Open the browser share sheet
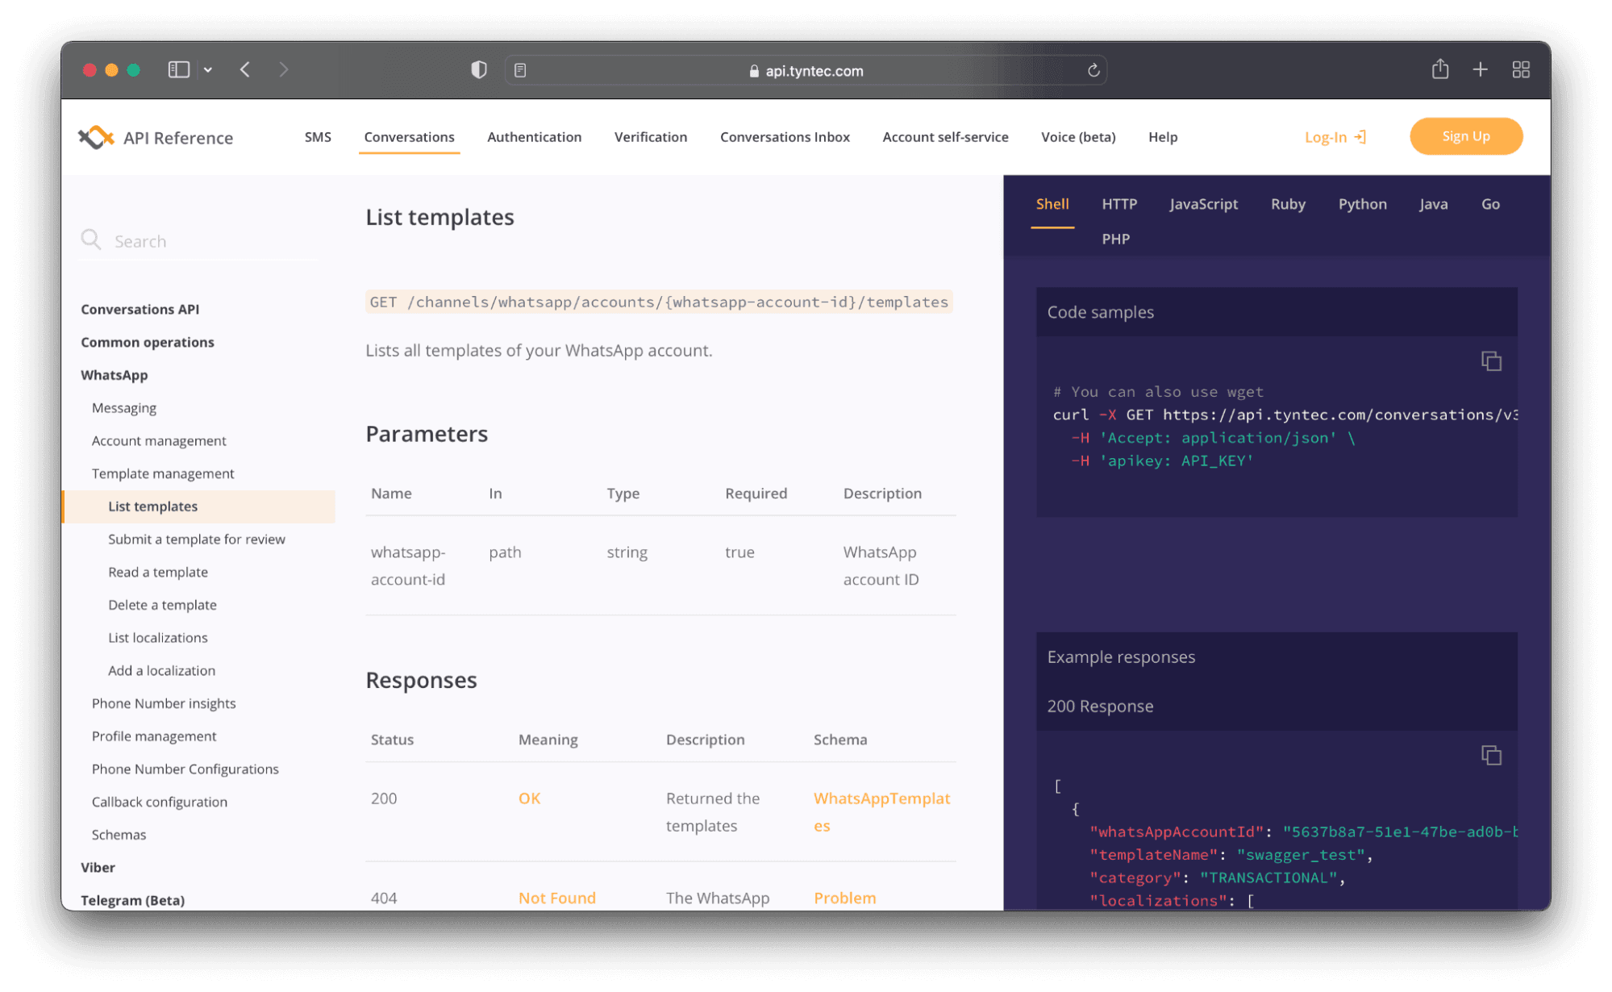This screenshot has height=992, width=1612. click(1440, 69)
